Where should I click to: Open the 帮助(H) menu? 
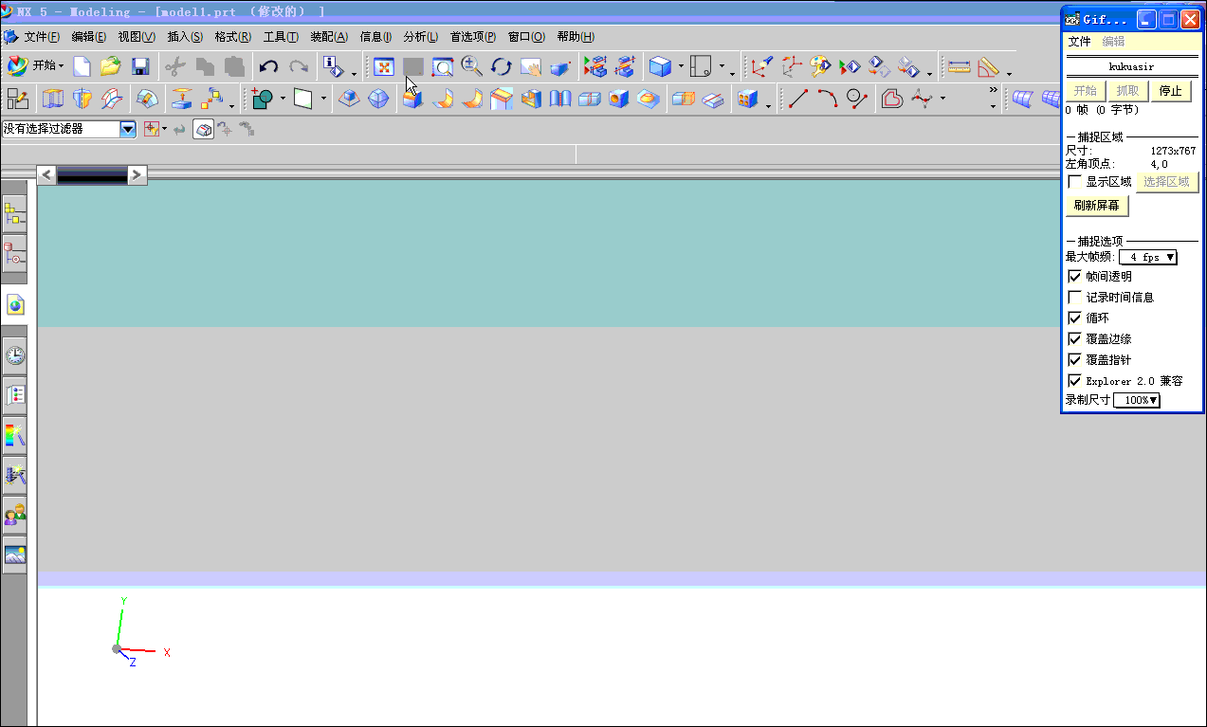[x=576, y=37]
